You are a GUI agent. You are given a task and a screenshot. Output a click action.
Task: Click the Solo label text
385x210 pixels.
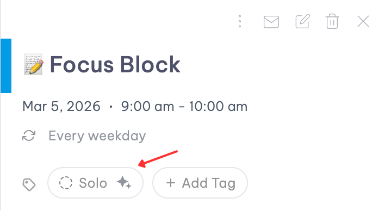point(93,183)
